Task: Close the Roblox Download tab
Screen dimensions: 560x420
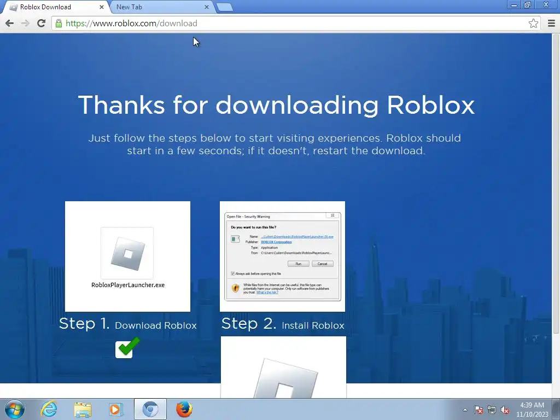Action: point(101,7)
